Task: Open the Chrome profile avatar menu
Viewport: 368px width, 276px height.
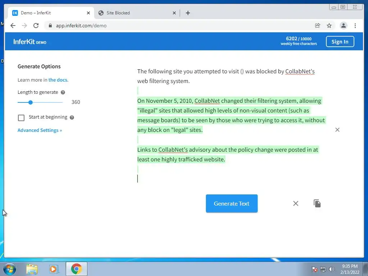Action: pos(343,26)
